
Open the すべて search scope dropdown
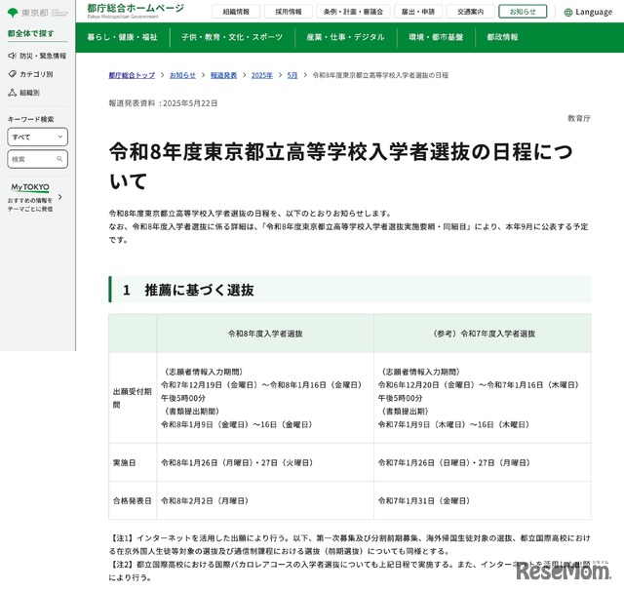pyautogui.click(x=37, y=137)
